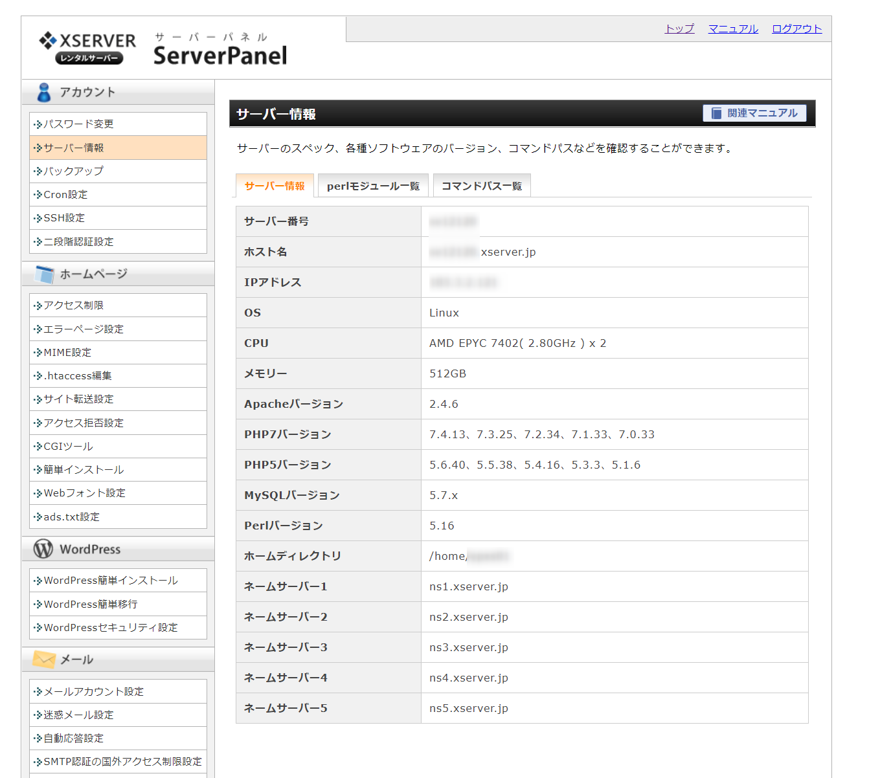Open WordPress簡単インストール
This screenshot has width=880, height=778.
[118, 580]
